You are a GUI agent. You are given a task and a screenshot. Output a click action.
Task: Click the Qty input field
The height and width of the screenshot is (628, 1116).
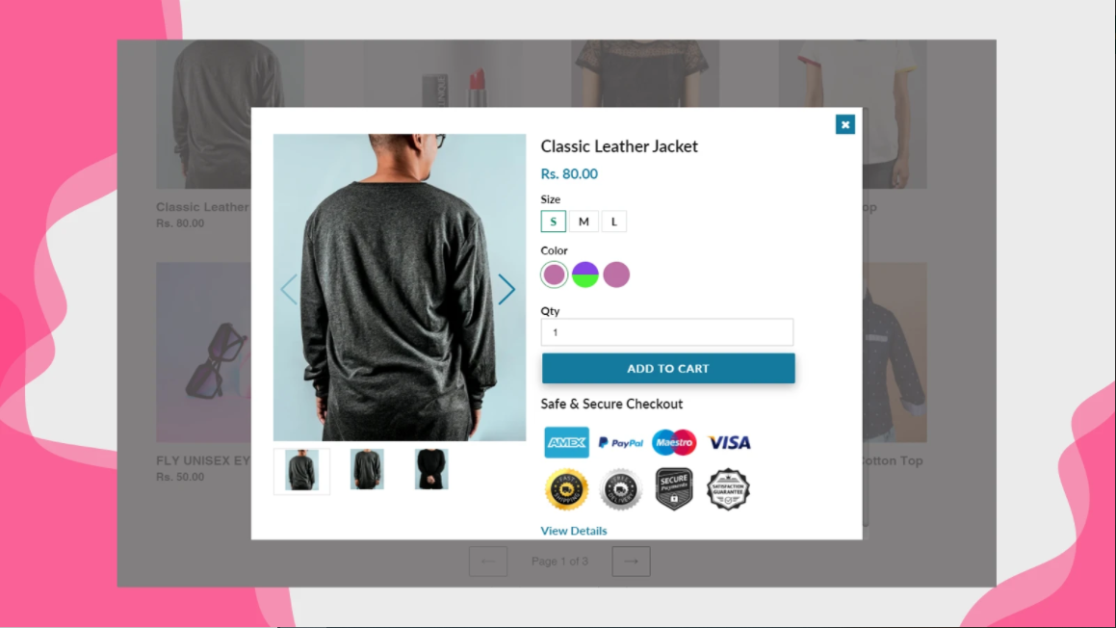tap(667, 331)
